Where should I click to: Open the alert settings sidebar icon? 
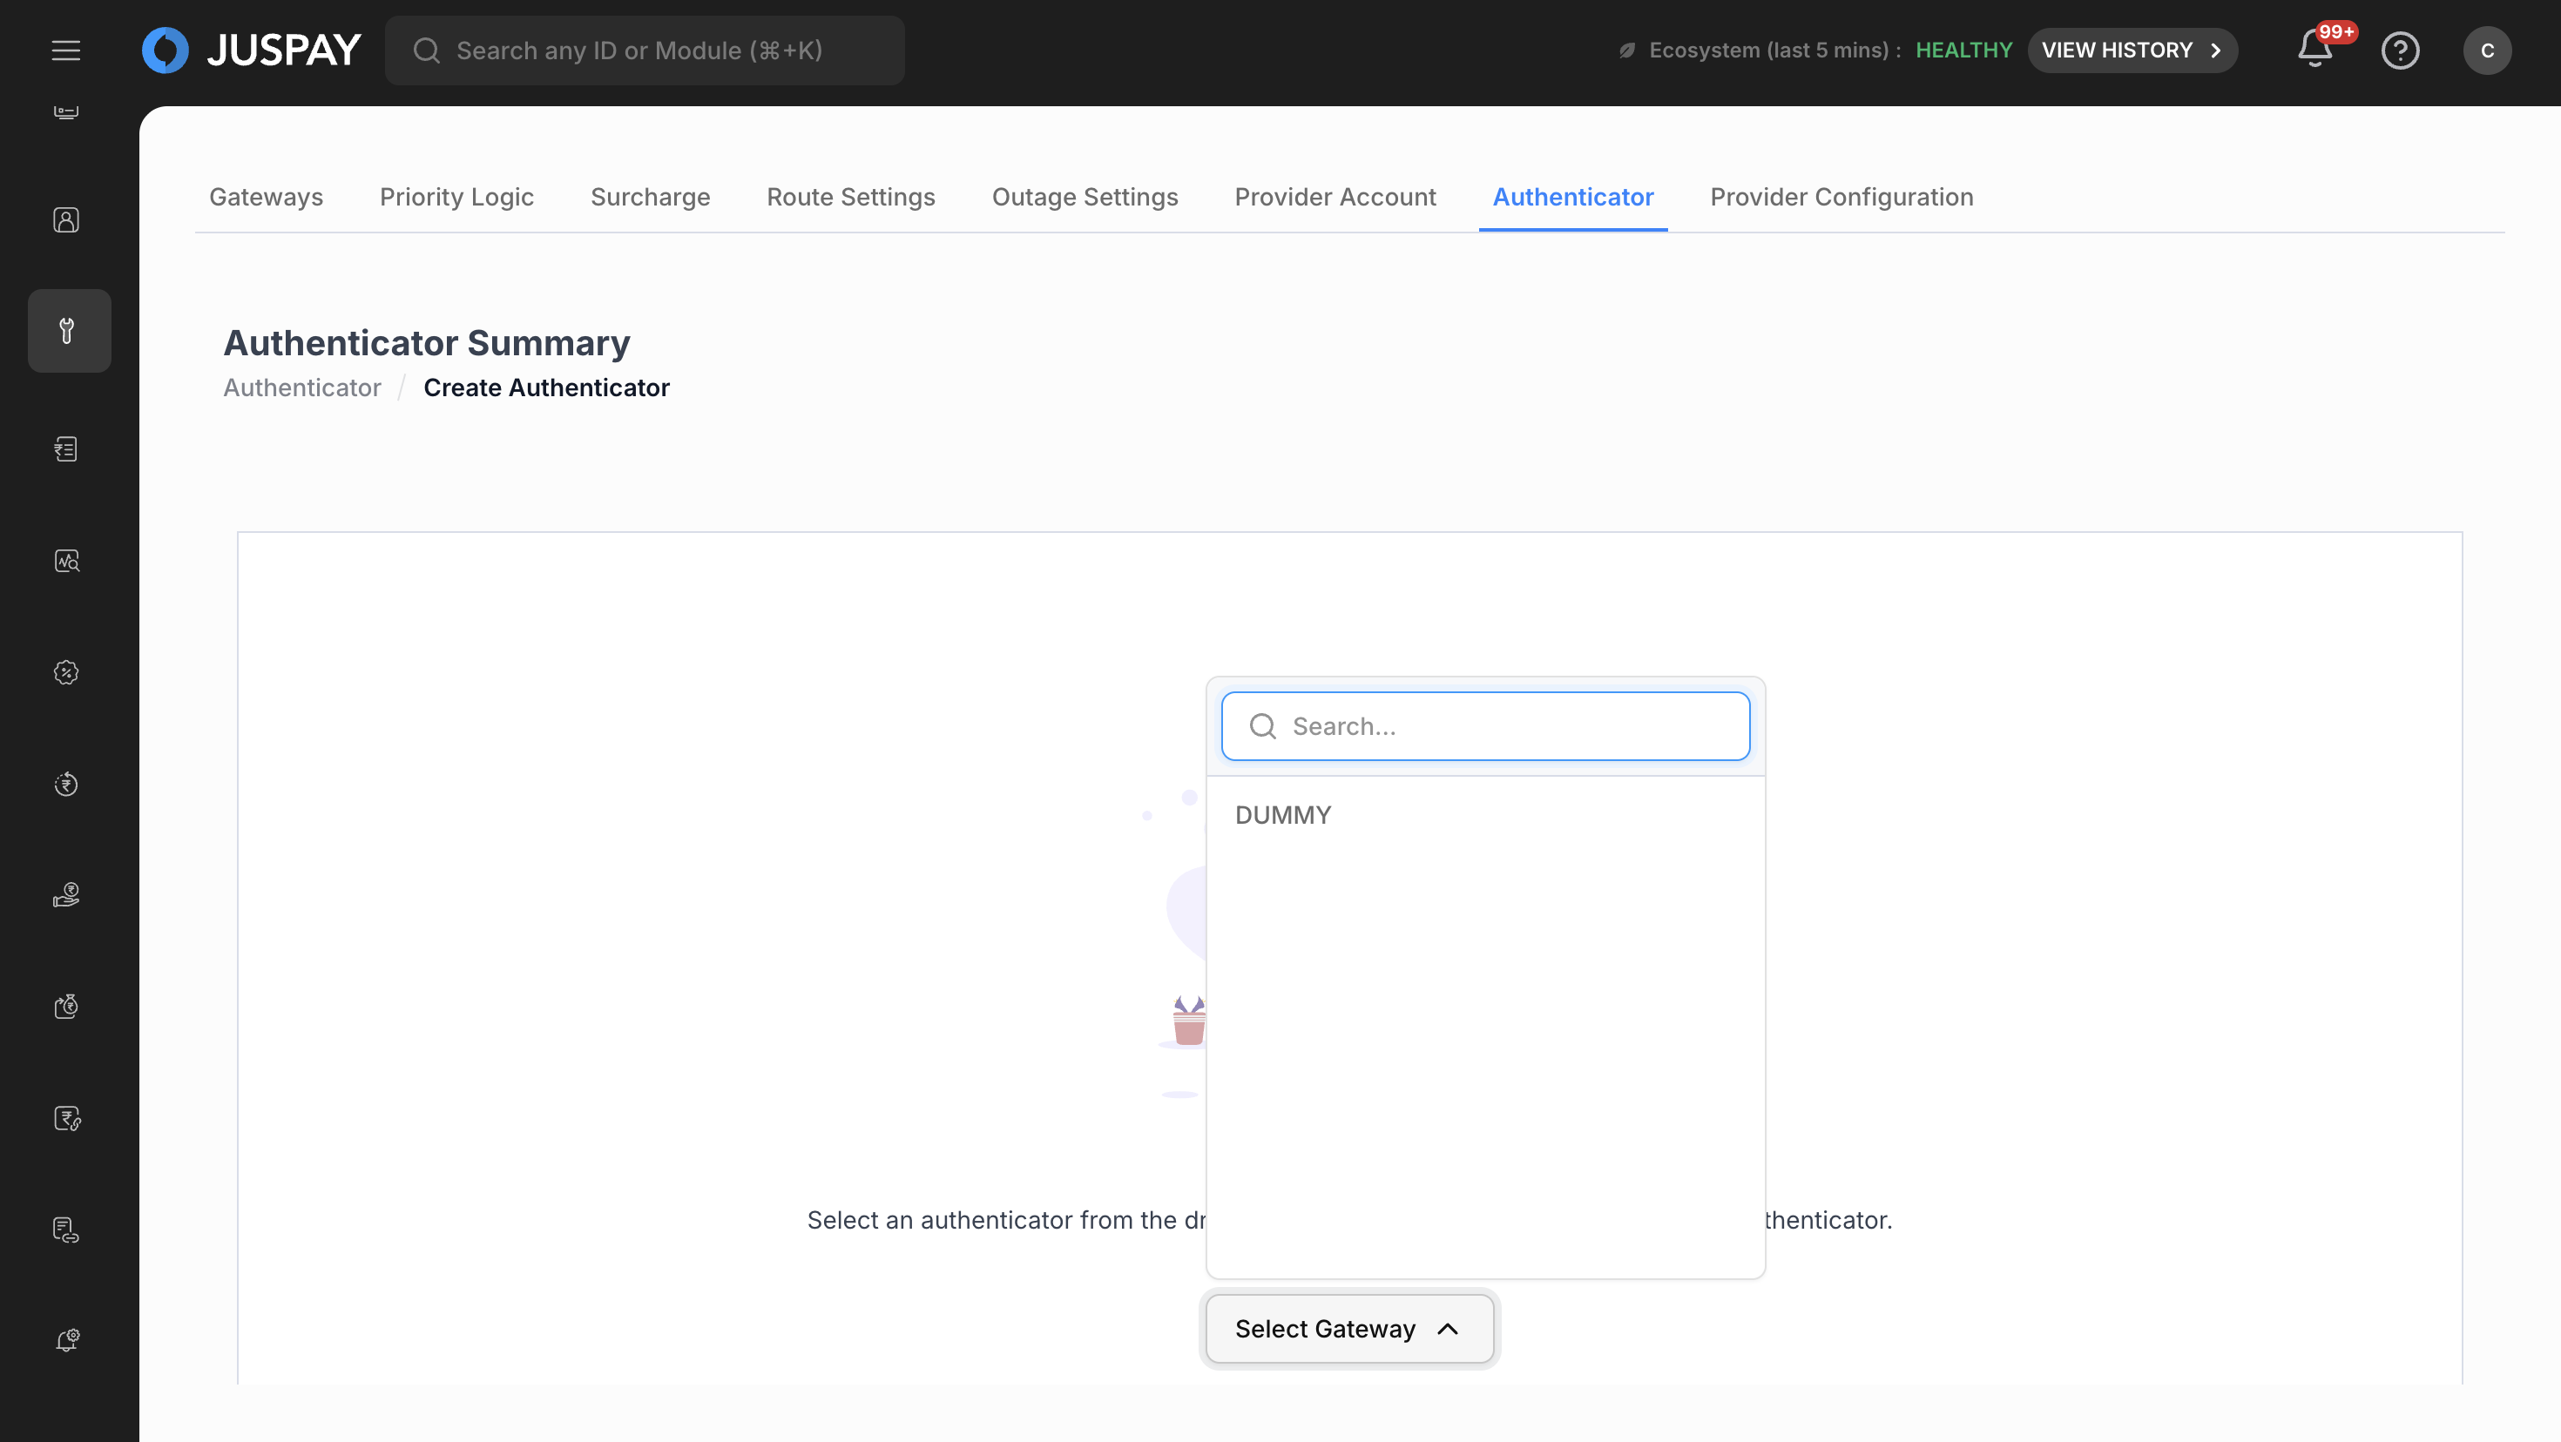pos(66,1341)
